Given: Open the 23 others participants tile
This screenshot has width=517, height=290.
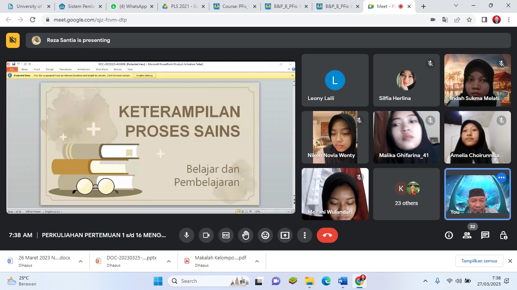Looking at the screenshot, I should point(406,194).
